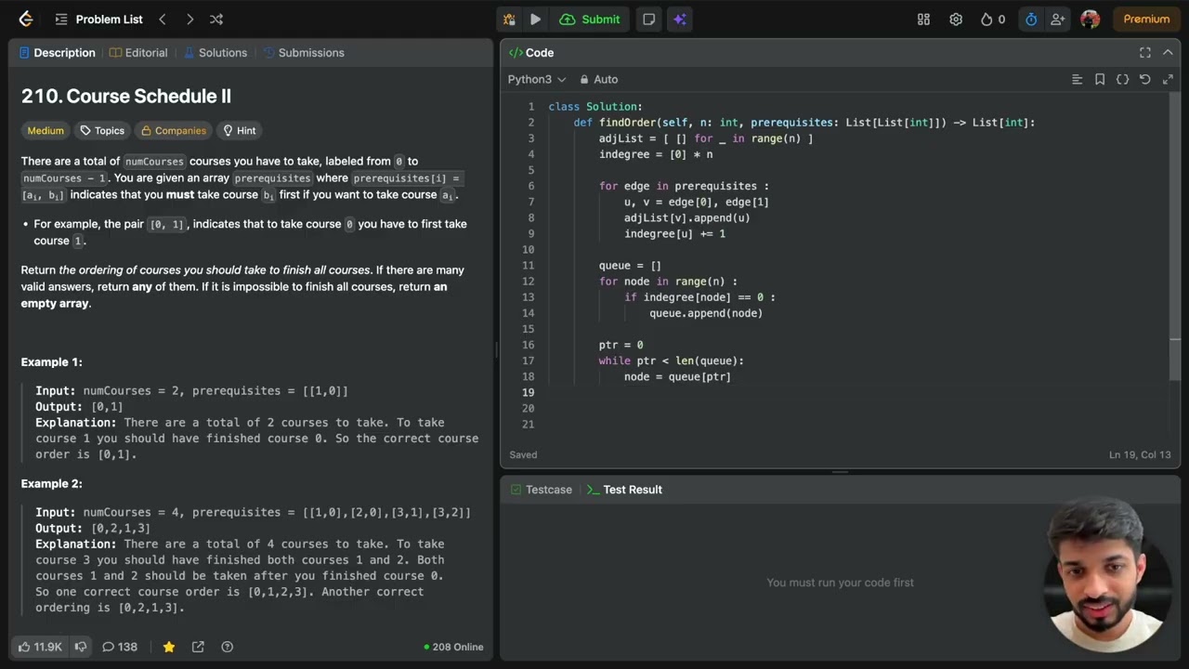1189x669 pixels.
Task: Collapse the Code panel chevron
Action: point(1168,53)
